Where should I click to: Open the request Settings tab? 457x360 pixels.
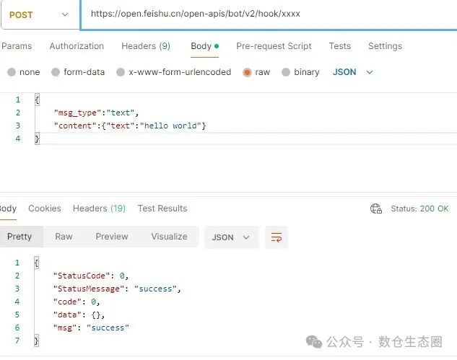[x=385, y=46]
